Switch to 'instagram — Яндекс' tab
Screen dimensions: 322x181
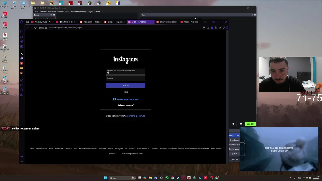click(91, 22)
